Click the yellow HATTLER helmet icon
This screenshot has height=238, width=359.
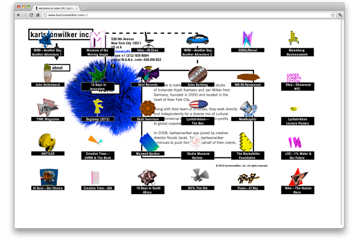[x=47, y=142]
